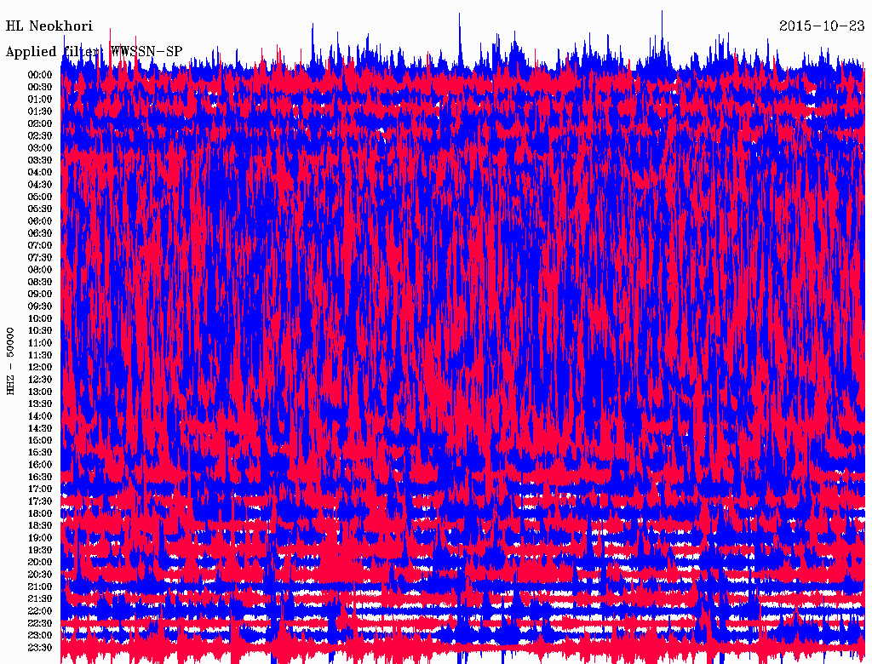This screenshot has width=872, height=664.
Task: Click the '14:30' time label
Action: [40, 428]
